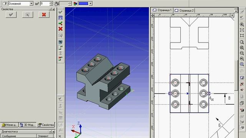Image resolution: width=246 pixels, height=138 pixels.
Task: Click the ruler origin icon at the drawing's corner
Action: coord(153,15)
